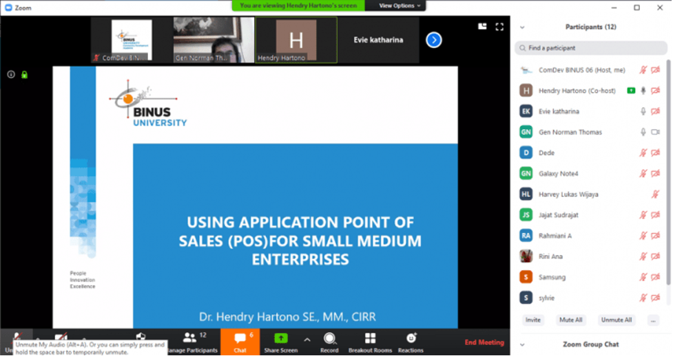Open the more options ellipsis button

[x=653, y=320]
